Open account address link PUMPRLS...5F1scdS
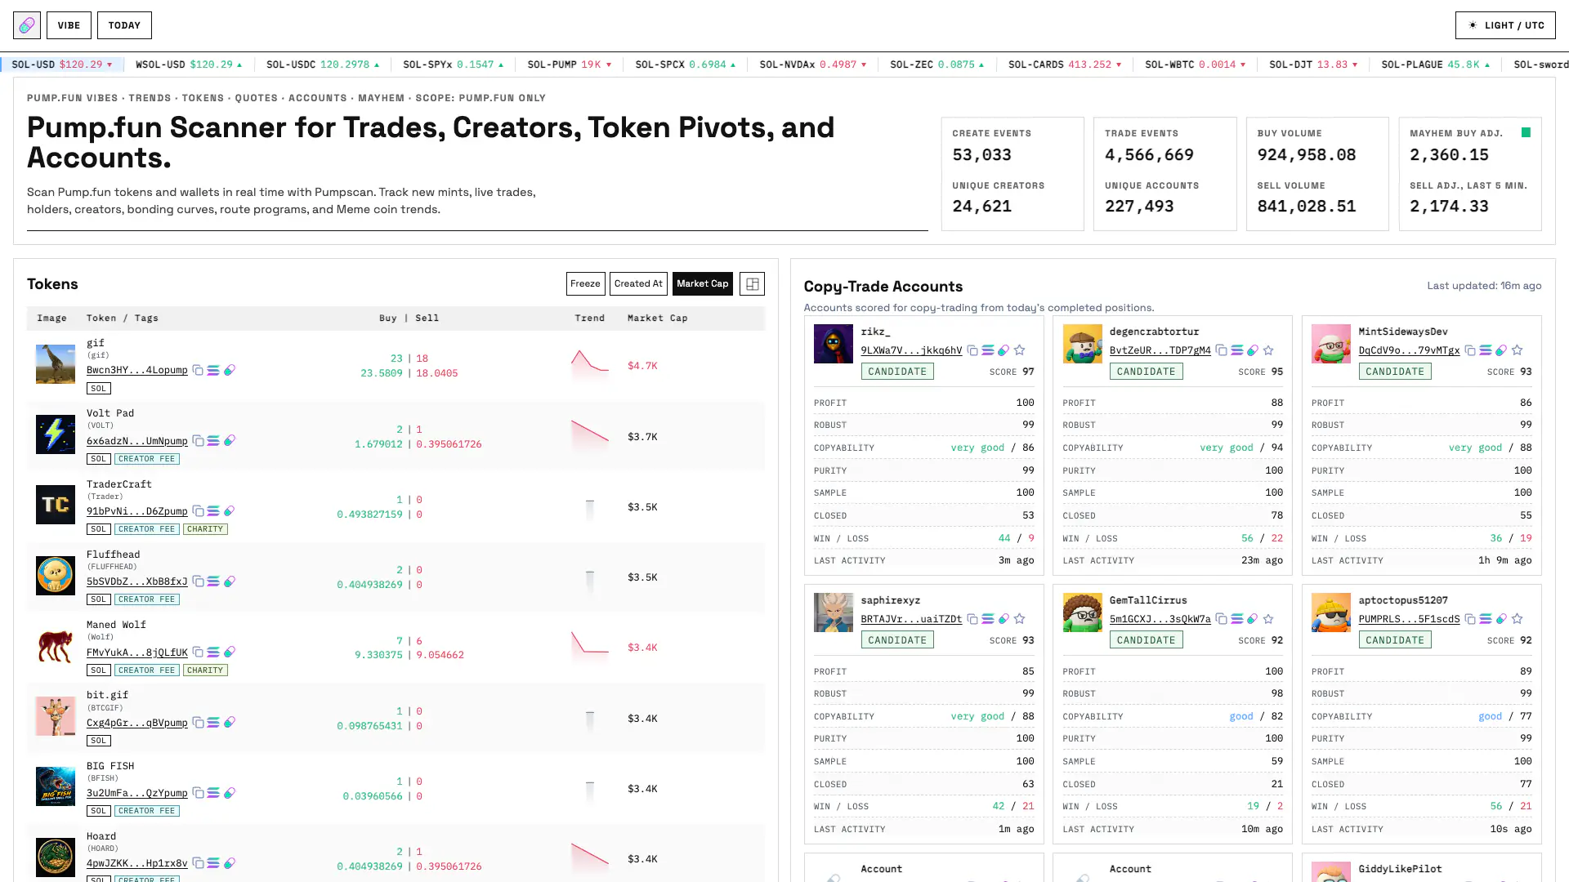This screenshot has height=882, width=1569. coord(1409,619)
